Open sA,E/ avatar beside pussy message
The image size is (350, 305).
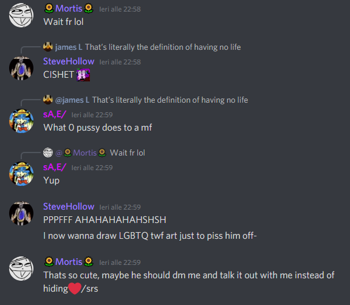coord(21,121)
